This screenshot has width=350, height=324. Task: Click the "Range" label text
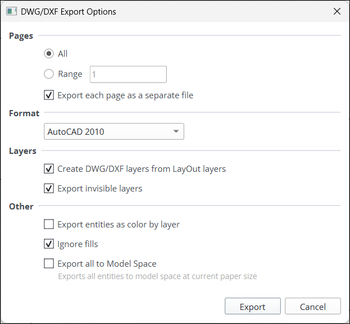click(x=70, y=74)
